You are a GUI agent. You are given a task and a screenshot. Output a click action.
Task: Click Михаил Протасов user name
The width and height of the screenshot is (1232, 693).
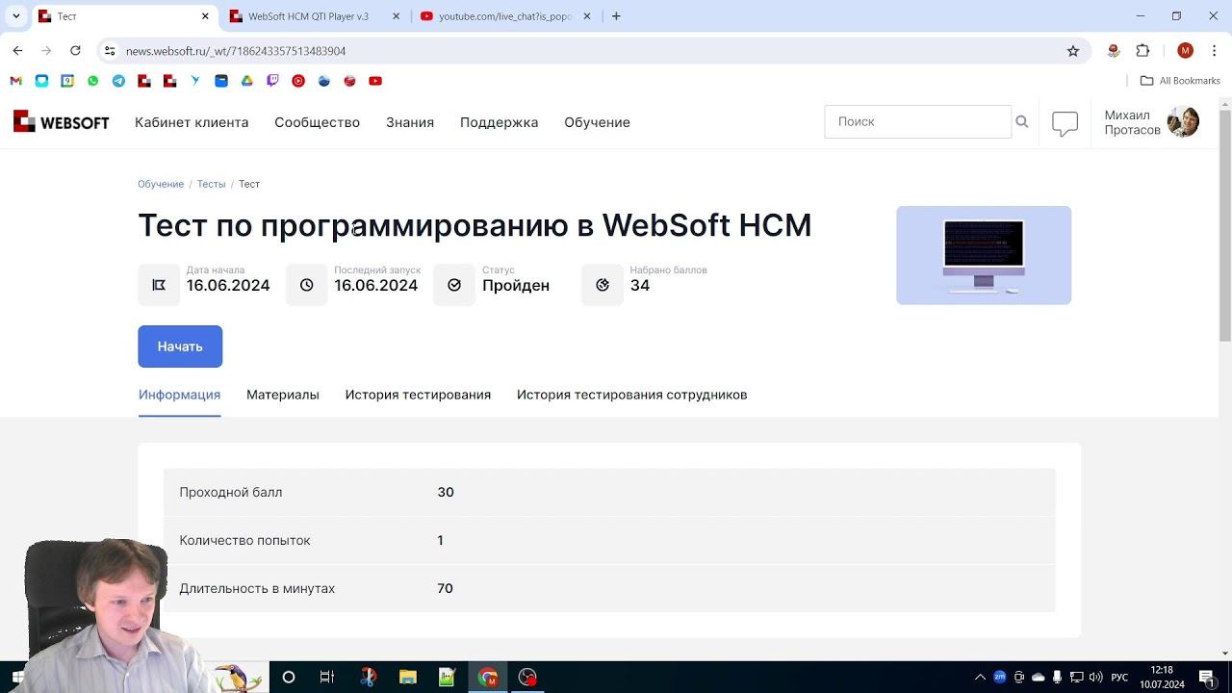point(1132,122)
